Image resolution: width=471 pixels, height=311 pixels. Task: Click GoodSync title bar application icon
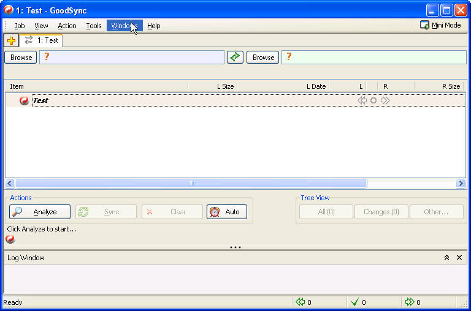point(9,10)
